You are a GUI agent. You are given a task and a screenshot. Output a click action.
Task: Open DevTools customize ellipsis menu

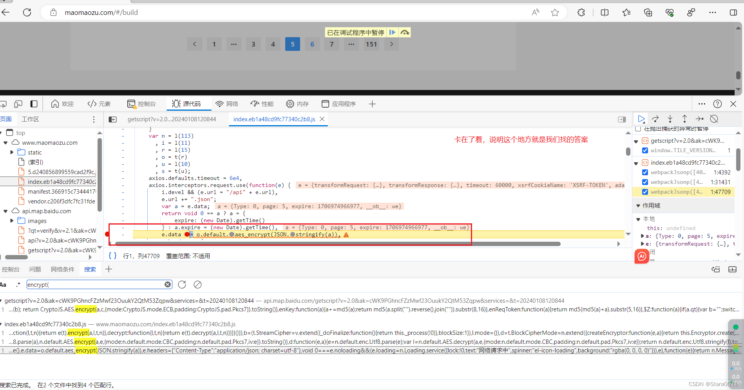(702, 104)
